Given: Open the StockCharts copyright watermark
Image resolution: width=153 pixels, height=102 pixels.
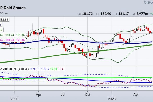Looking at the screenshot, I should click(148, 2).
